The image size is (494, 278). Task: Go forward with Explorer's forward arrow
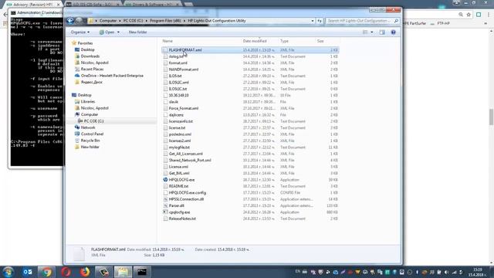(x=79, y=21)
